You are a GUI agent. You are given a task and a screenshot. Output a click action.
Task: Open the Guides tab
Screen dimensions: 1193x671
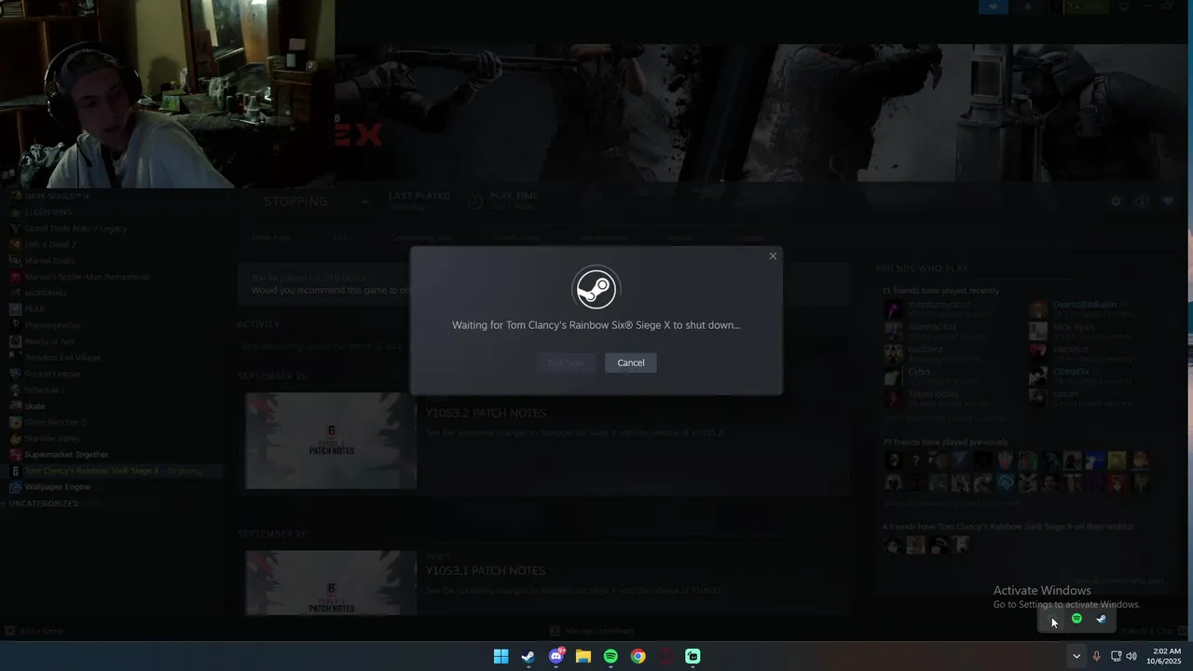coord(680,238)
